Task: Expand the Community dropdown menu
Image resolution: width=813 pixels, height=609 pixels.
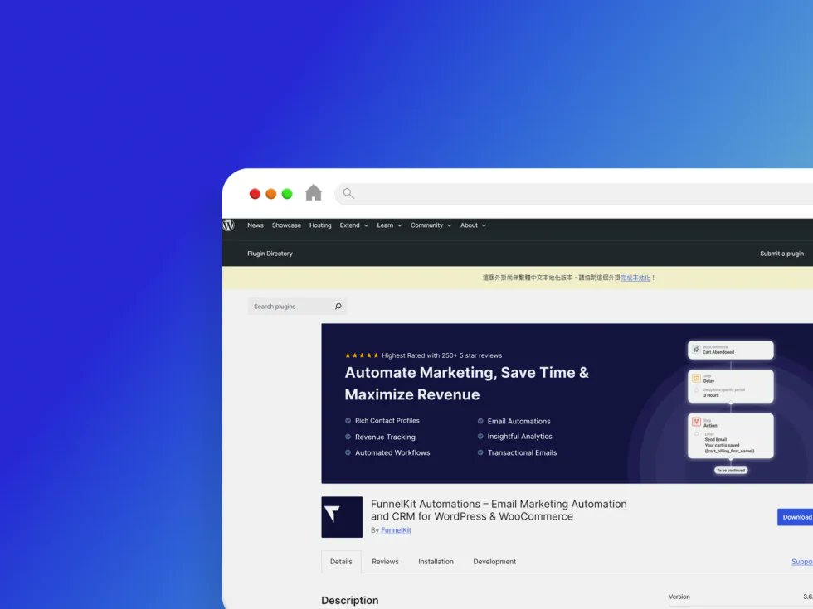Action: 431,225
